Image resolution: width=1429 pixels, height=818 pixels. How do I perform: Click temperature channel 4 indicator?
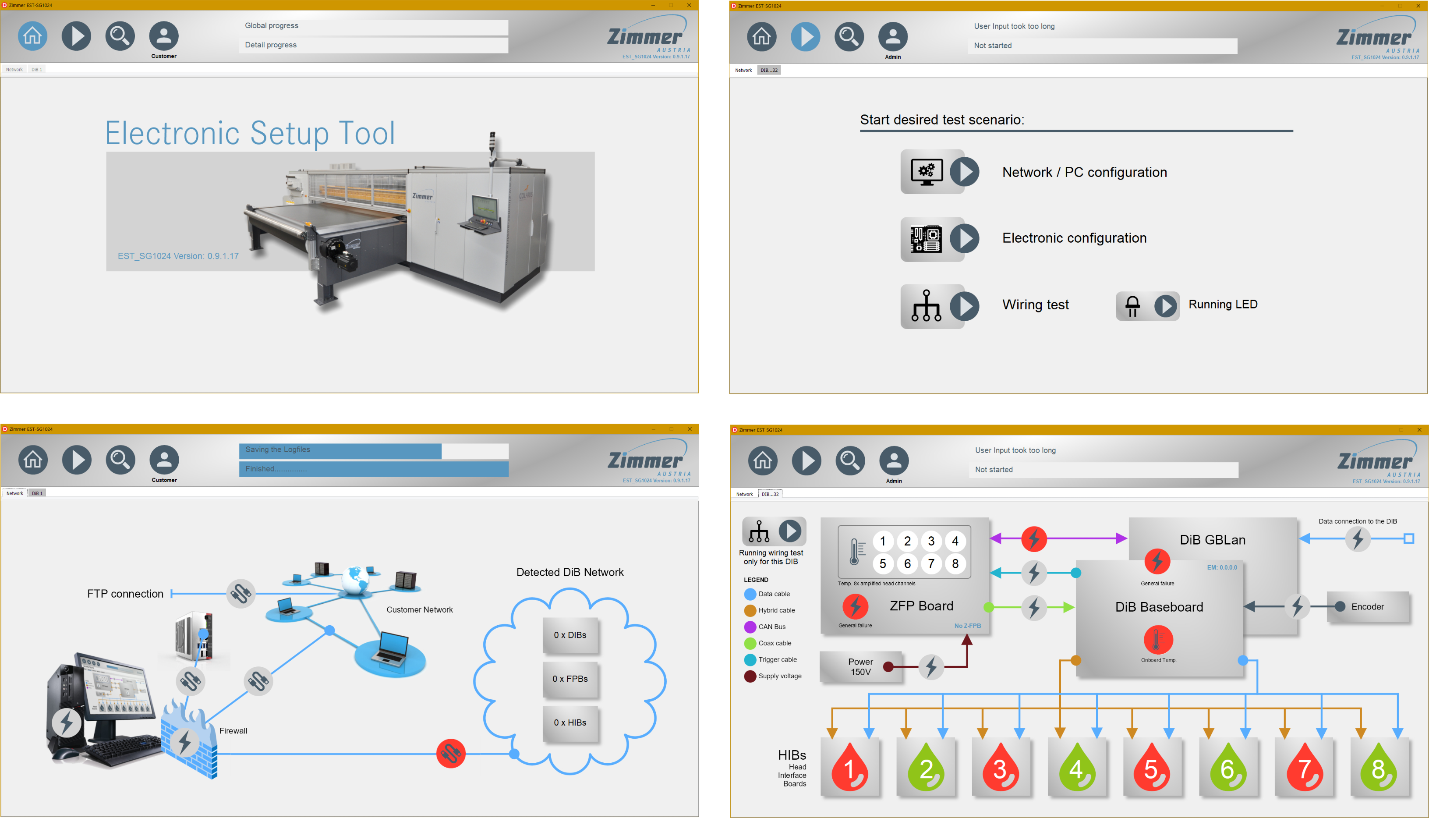click(955, 541)
